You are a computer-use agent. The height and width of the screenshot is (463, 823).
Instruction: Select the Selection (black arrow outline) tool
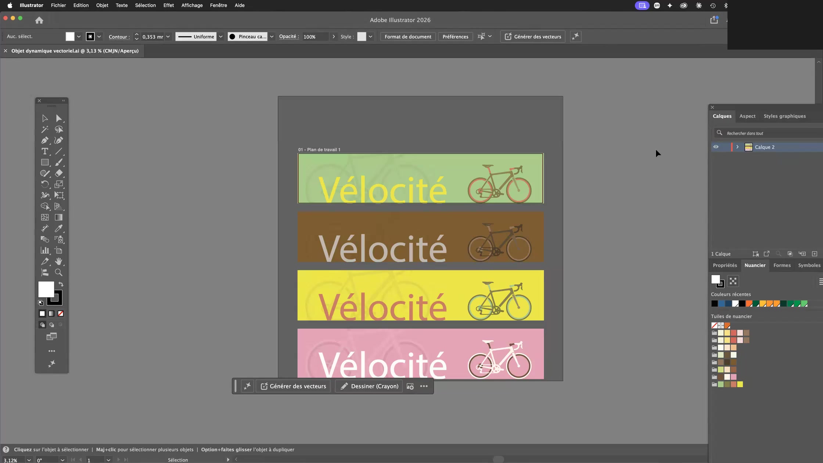click(x=45, y=118)
